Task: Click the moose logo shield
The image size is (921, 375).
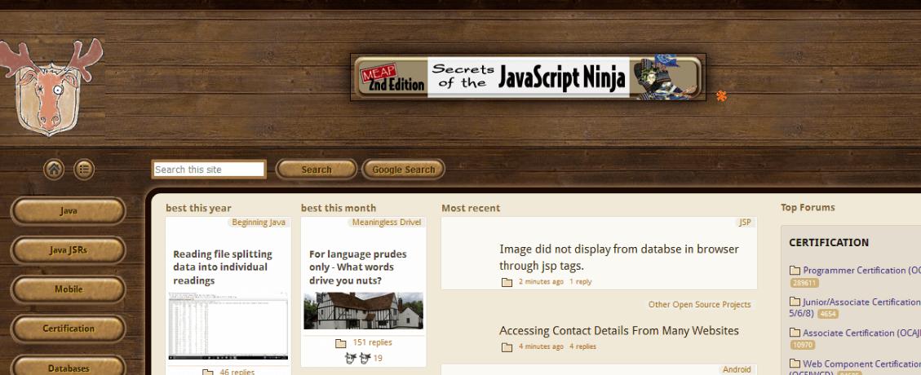Action: [51, 87]
